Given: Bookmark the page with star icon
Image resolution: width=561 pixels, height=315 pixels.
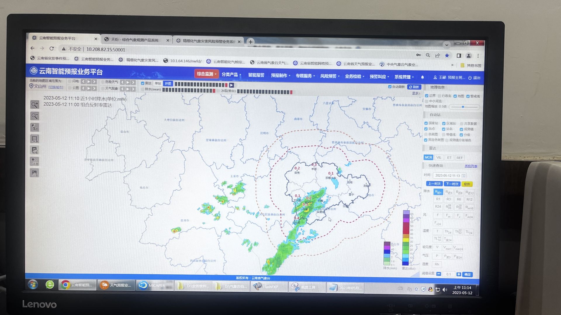Looking at the screenshot, I should pyautogui.click(x=447, y=55).
